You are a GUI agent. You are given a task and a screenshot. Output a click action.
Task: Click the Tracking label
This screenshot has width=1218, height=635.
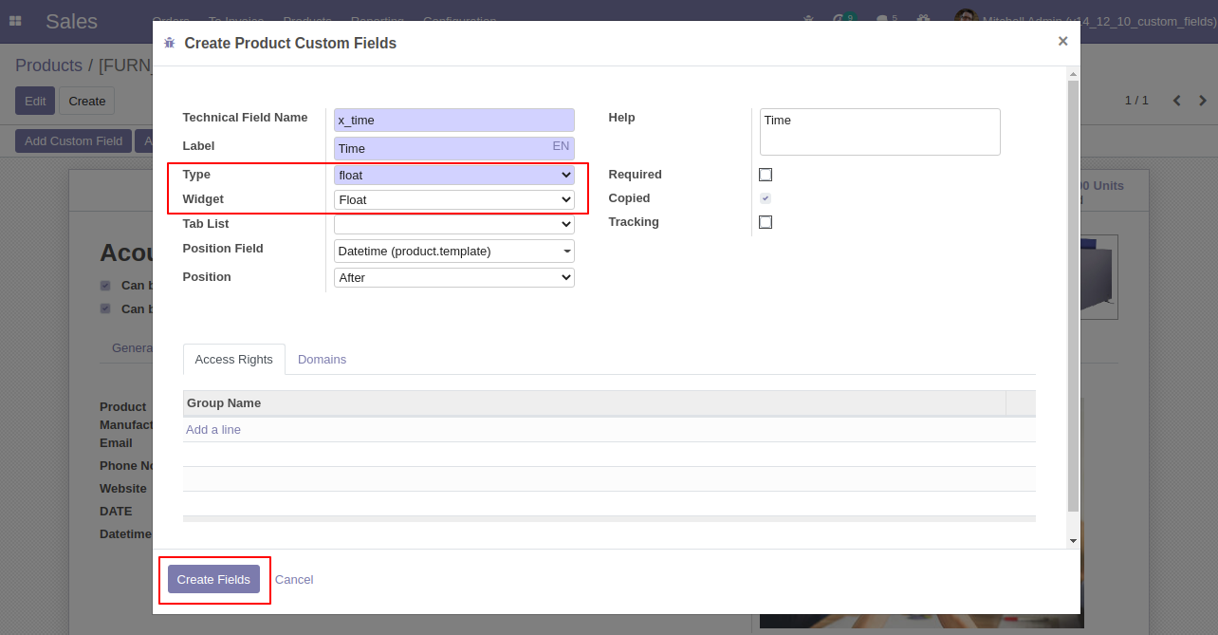[634, 222]
